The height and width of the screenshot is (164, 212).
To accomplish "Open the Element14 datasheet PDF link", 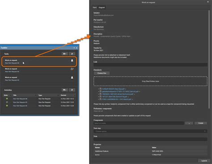I will tap(114, 97).
